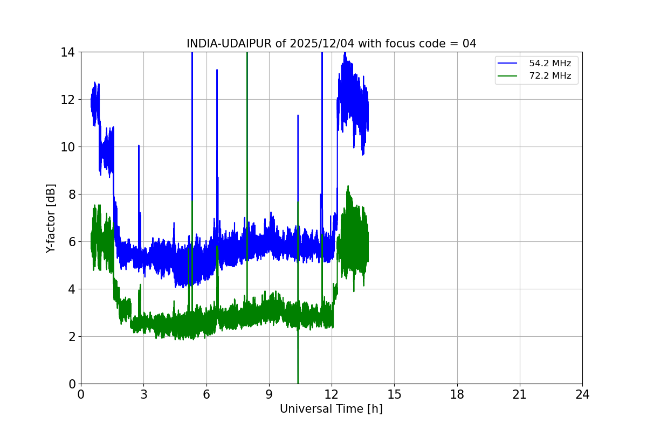The width and height of the screenshot is (647, 431).
Task: Click the '72.2 MHz' legend label
Action: (550, 76)
